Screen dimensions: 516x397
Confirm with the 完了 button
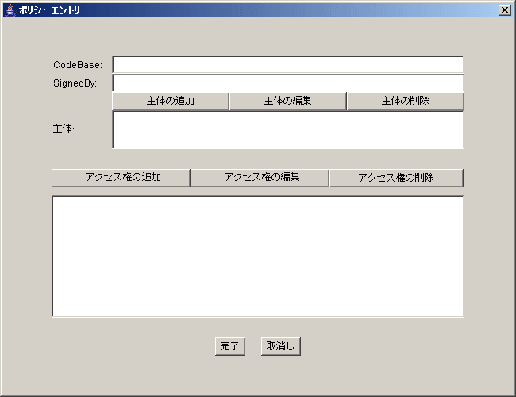[x=229, y=346]
